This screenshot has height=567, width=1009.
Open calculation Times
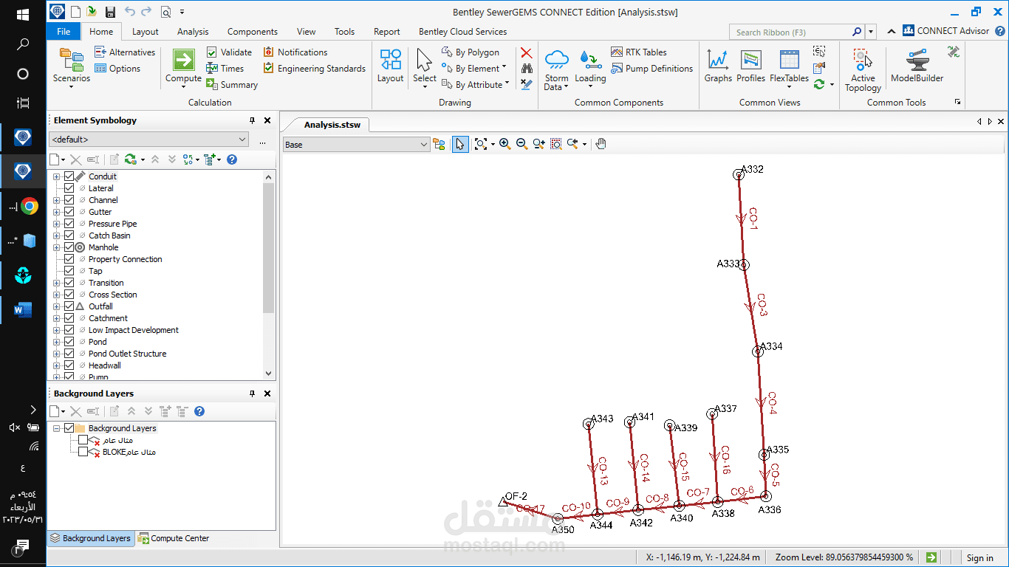tap(225, 69)
